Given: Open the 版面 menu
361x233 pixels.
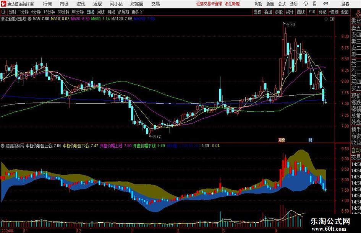Looking at the screenshot, I should coord(270,4).
